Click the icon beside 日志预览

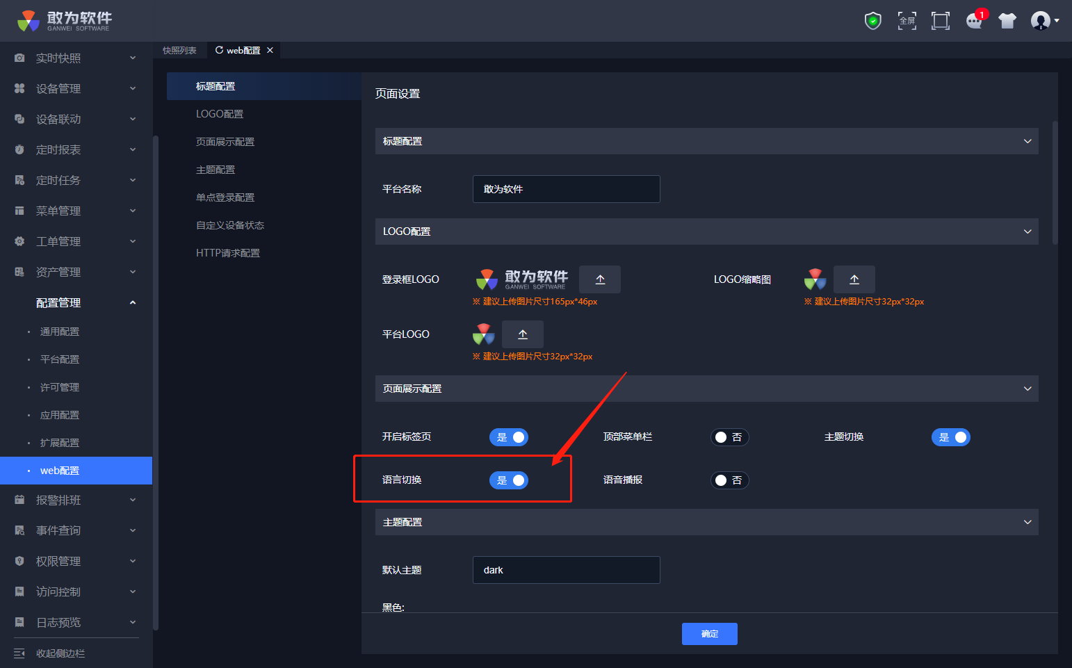(19, 622)
